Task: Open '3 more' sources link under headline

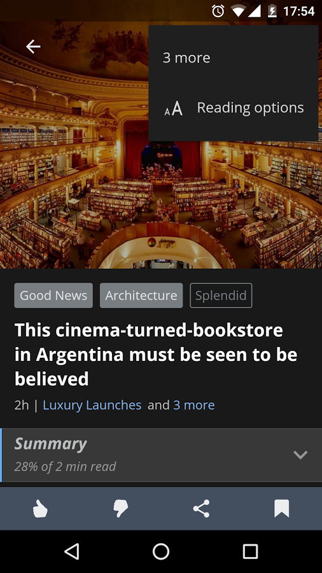Action: pyautogui.click(x=194, y=406)
